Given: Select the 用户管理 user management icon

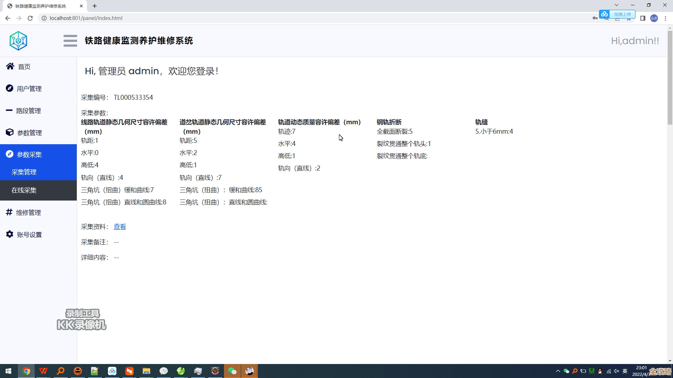Looking at the screenshot, I should [9, 89].
